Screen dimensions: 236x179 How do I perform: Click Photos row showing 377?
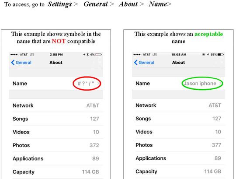click(178, 145)
